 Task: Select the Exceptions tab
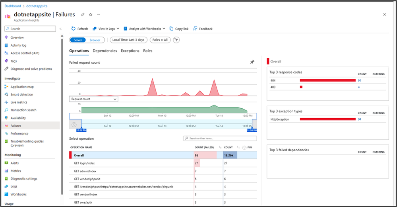tap(130, 51)
